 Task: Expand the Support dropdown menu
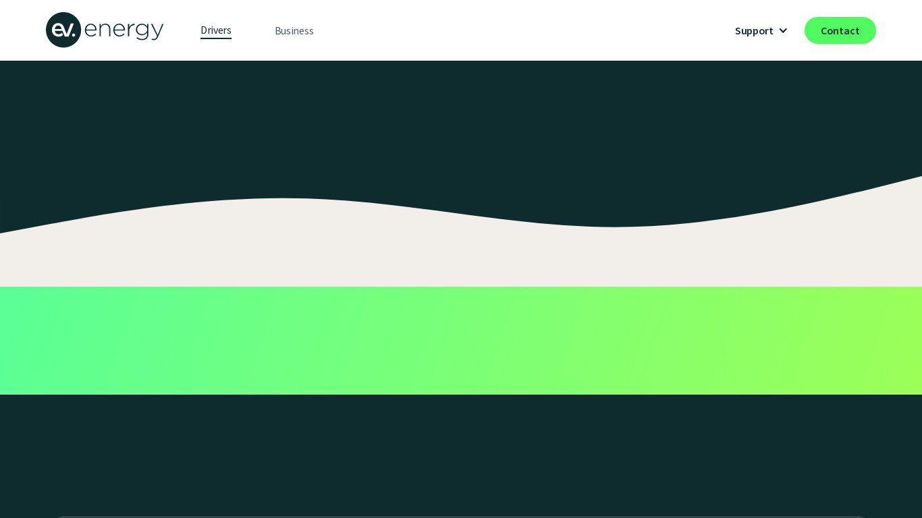[761, 30]
